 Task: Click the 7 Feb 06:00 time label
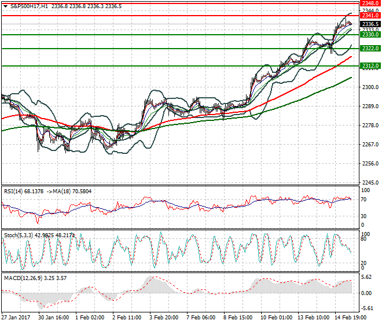click(201, 318)
